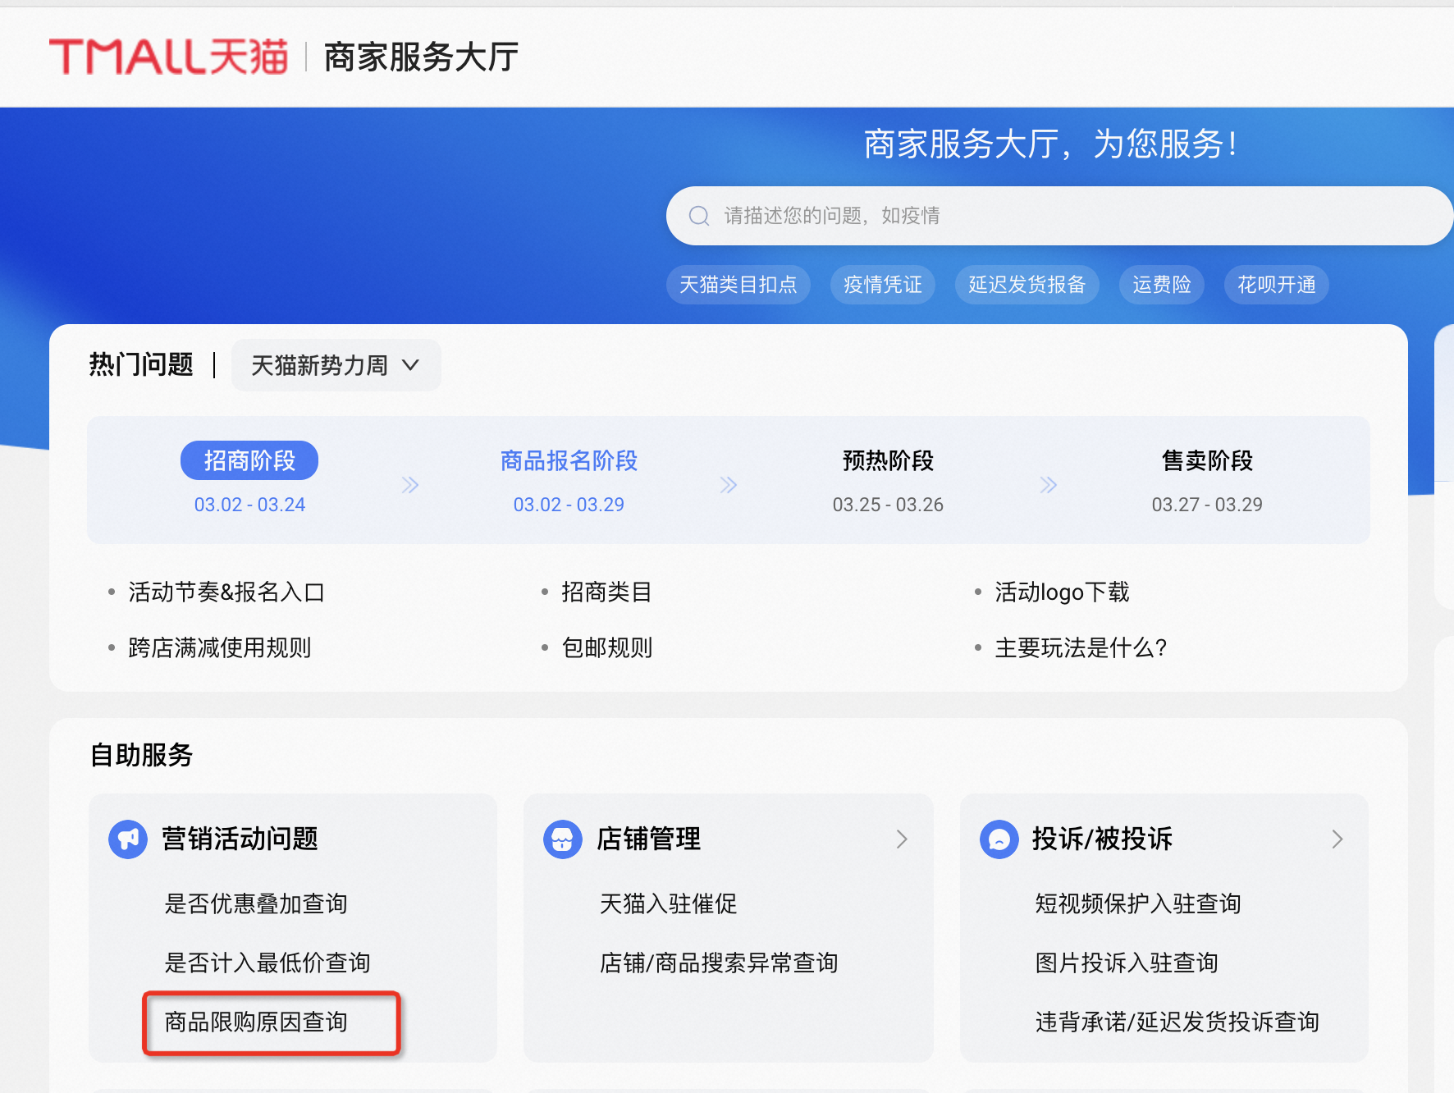The height and width of the screenshot is (1093, 1454).
Task: Click the double arrow after 预热阶段
Action: 1049,485
